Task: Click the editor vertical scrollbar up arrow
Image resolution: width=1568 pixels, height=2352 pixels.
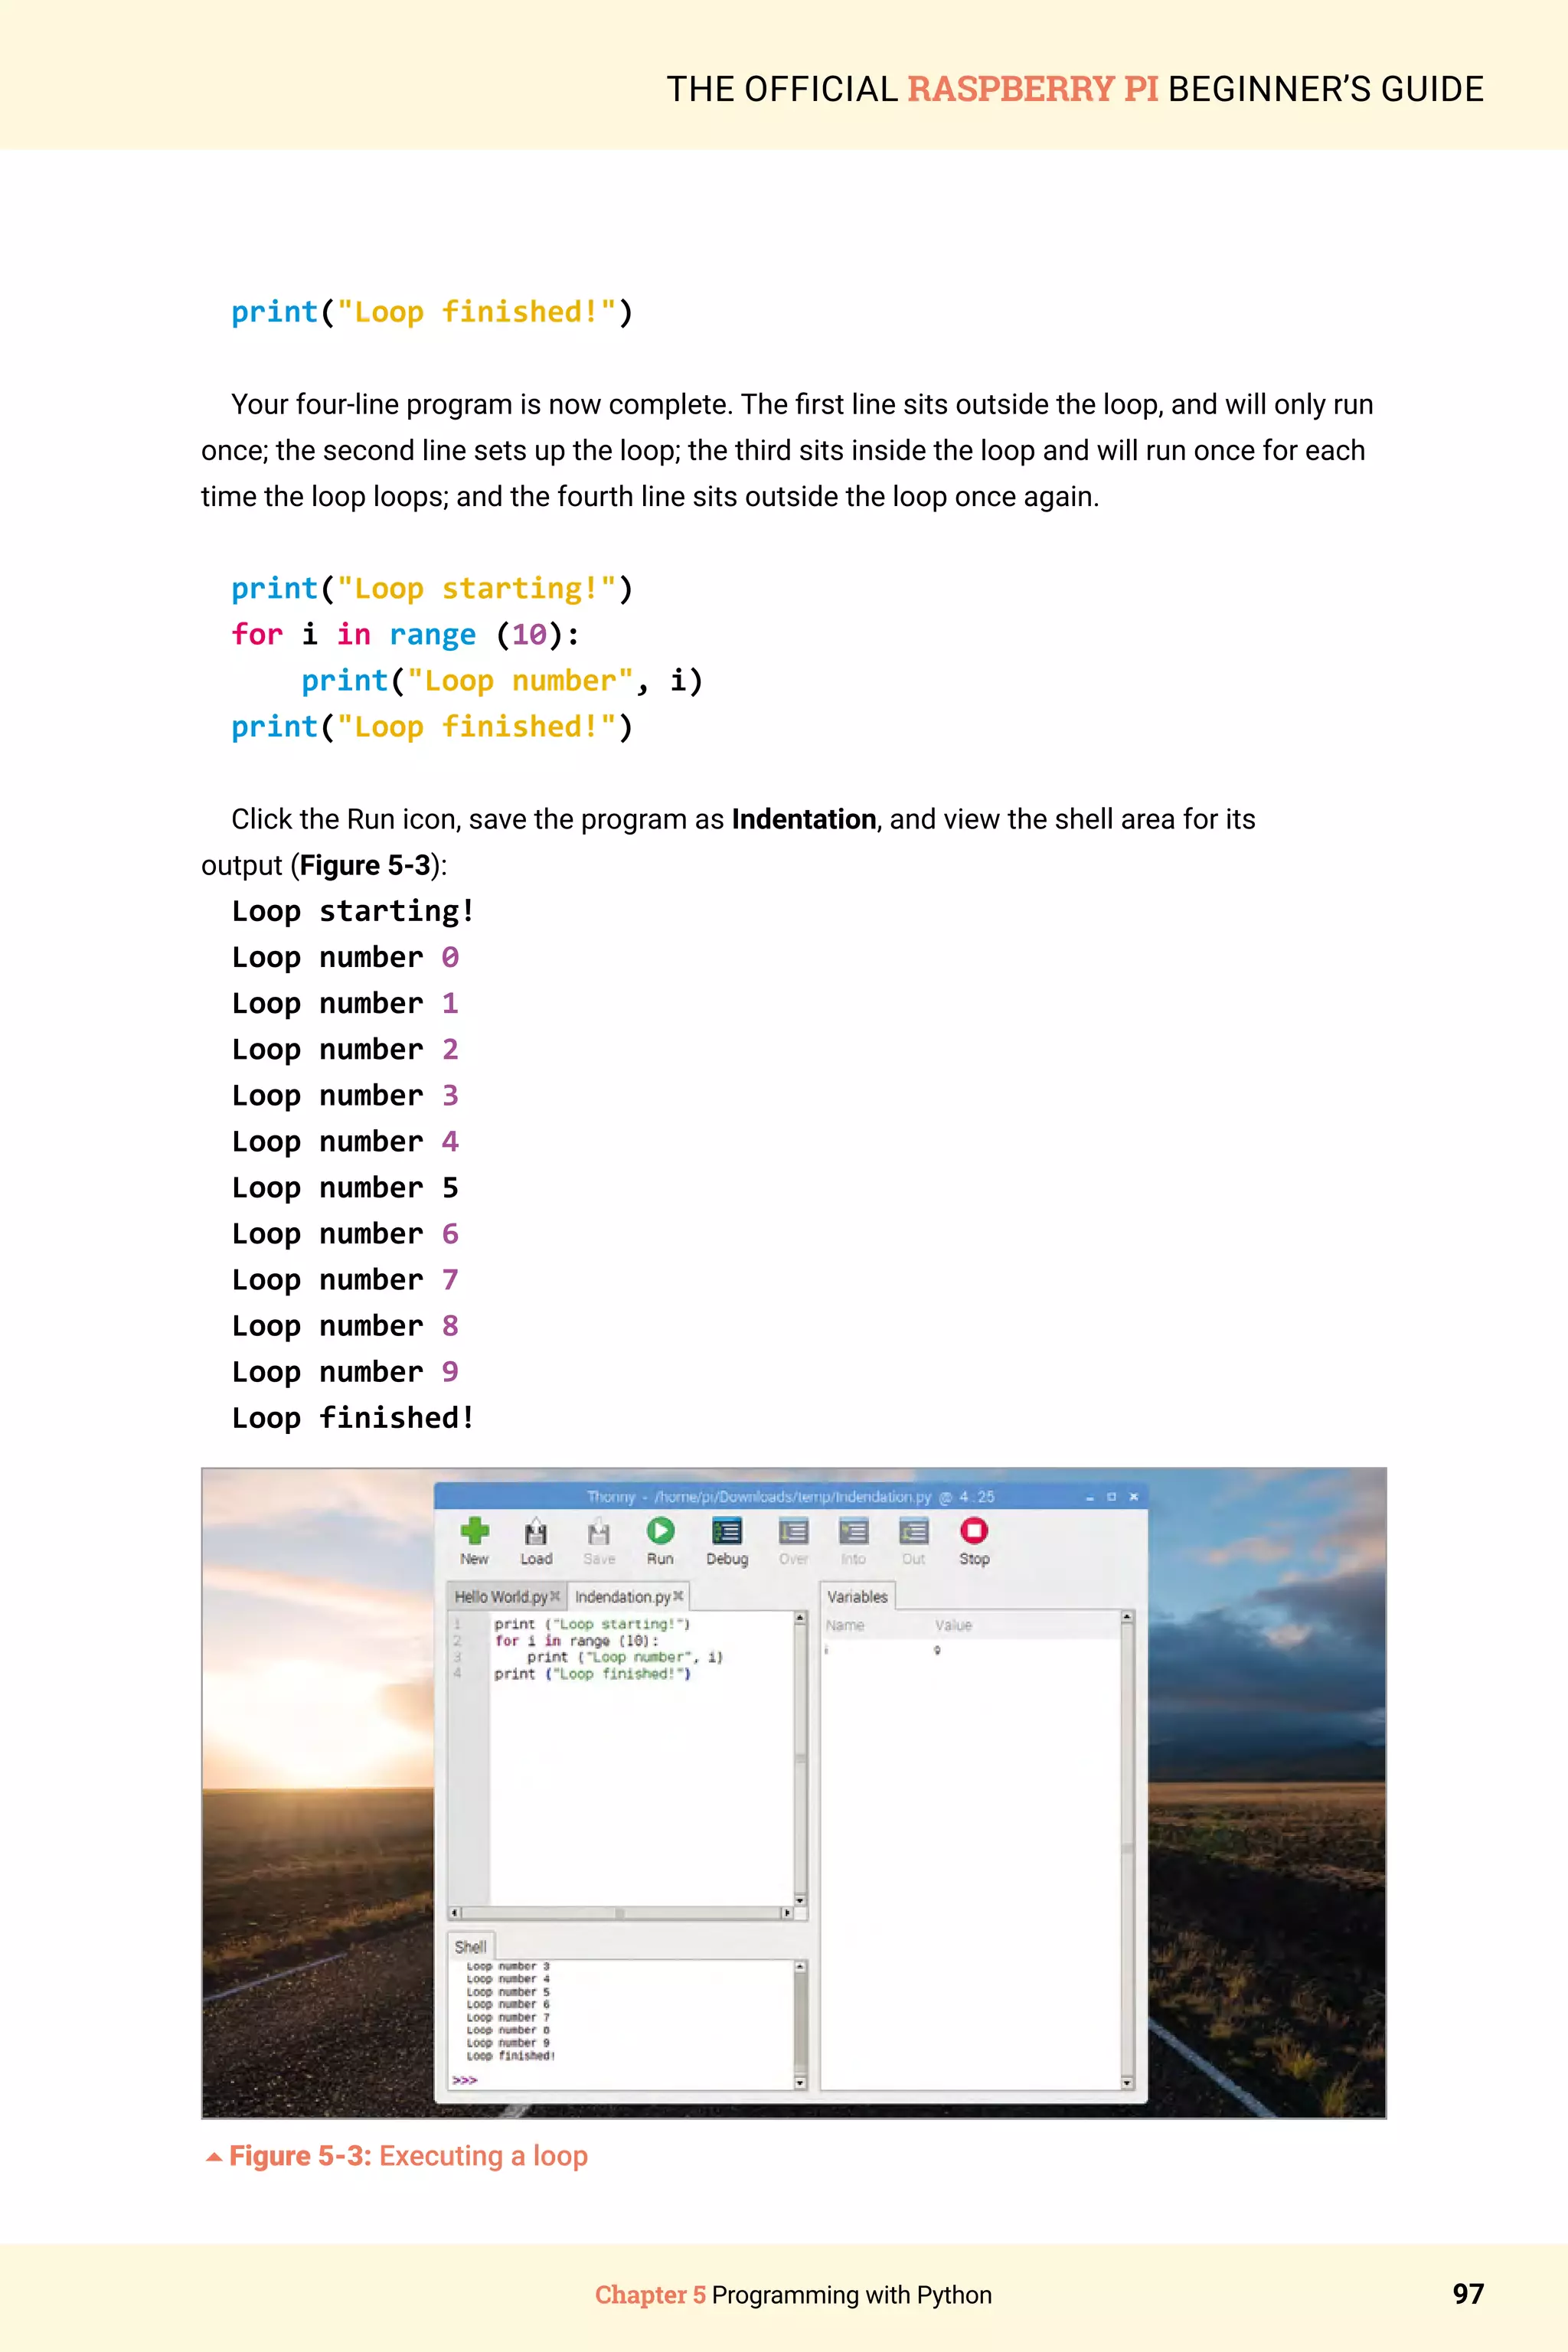Action: (x=800, y=1617)
